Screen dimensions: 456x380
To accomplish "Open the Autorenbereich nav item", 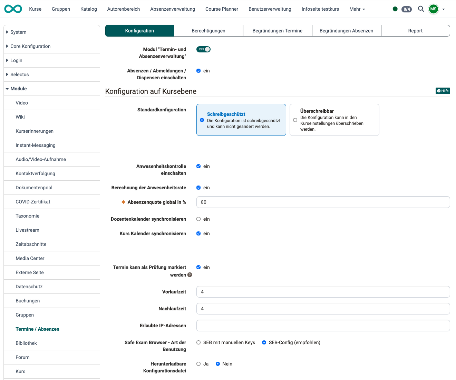I will [x=124, y=9].
